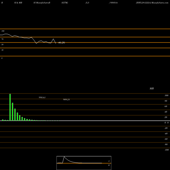Click the '80' label on MR right axis
Viewport: 170px width, 170px height.
(166, 101)
